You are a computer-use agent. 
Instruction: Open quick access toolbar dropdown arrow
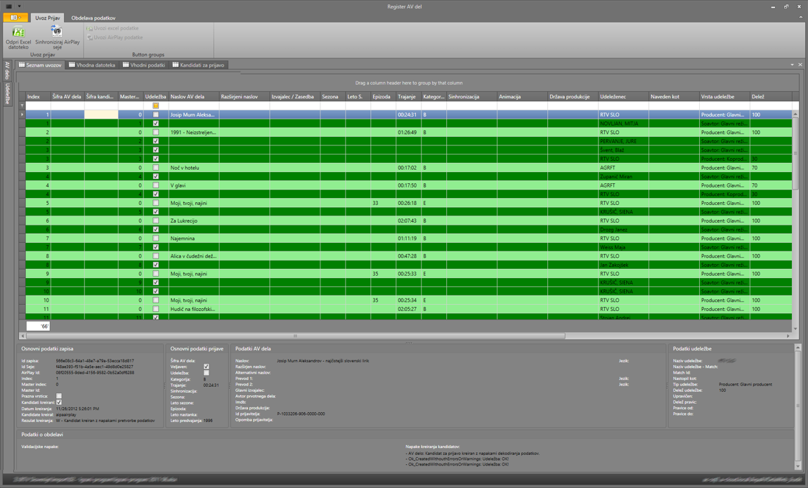click(19, 7)
